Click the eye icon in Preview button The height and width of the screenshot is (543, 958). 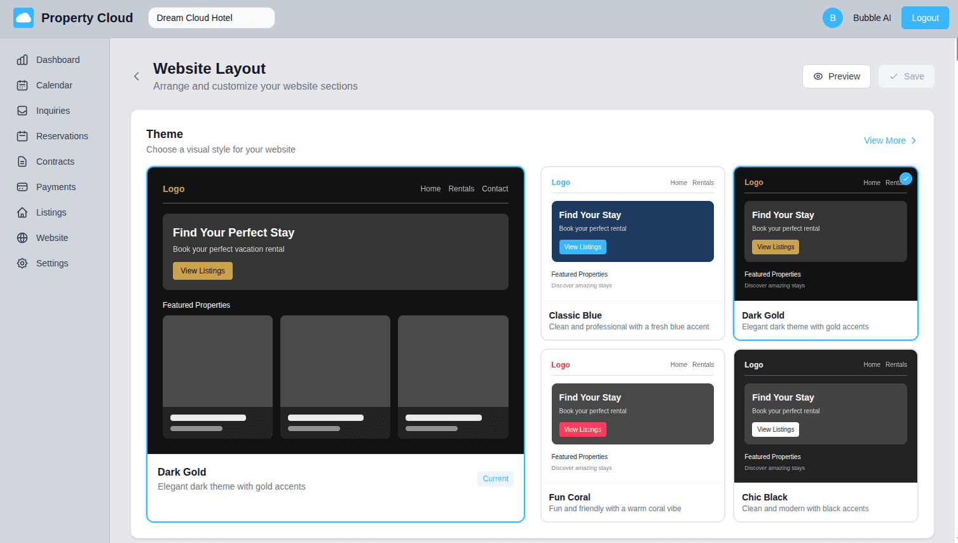(x=818, y=76)
